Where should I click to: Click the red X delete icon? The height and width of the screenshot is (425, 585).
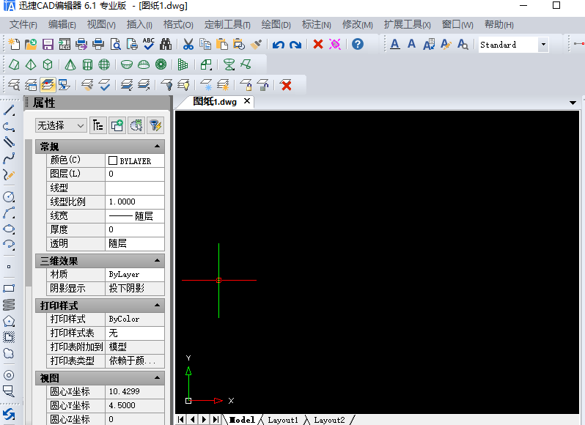pos(318,45)
